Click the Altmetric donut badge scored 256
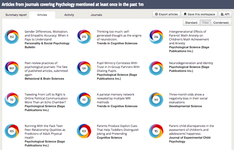The width and height of the screenshot is (234, 150). tap(156, 37)
